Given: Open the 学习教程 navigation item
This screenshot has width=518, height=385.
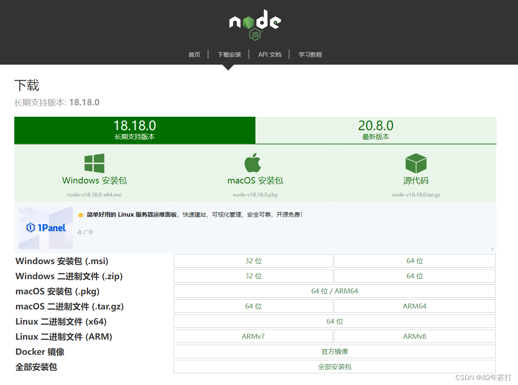Looking at the screenshot, I should click(x=310, y=55).
